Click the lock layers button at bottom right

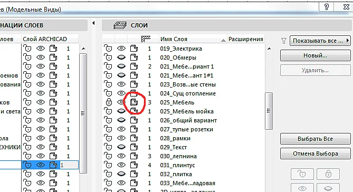point(328,174)
